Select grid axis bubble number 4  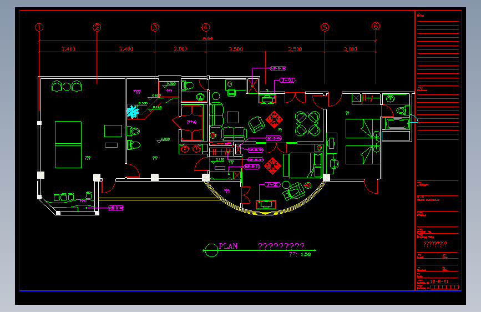click(206, 27)
